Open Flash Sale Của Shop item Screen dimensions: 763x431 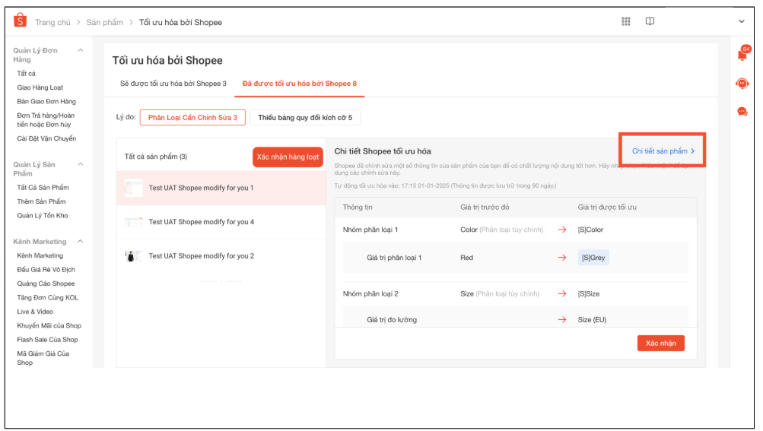[x=47, y=340]
